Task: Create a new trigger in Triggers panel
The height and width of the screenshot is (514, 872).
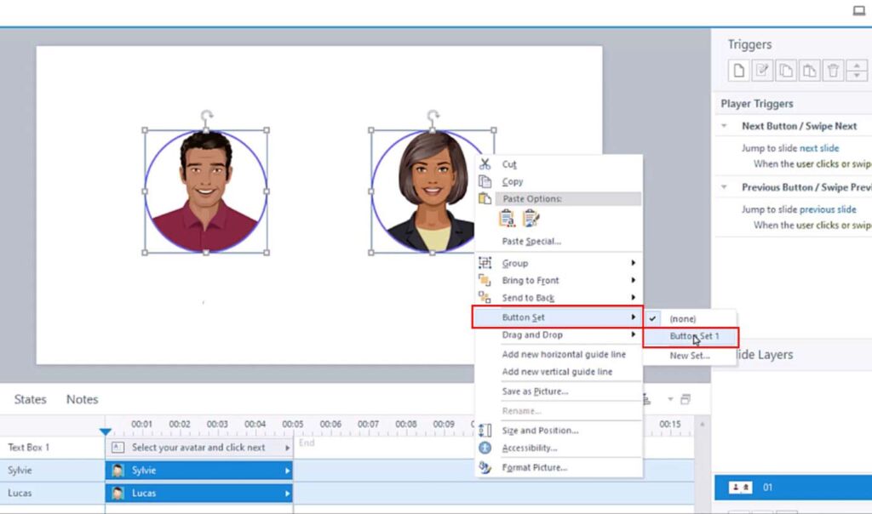Action: click(x=738, y=71)
